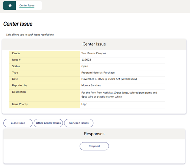Click issue number 119623
The width and height of the screenshot is (190, 165).
86,60
